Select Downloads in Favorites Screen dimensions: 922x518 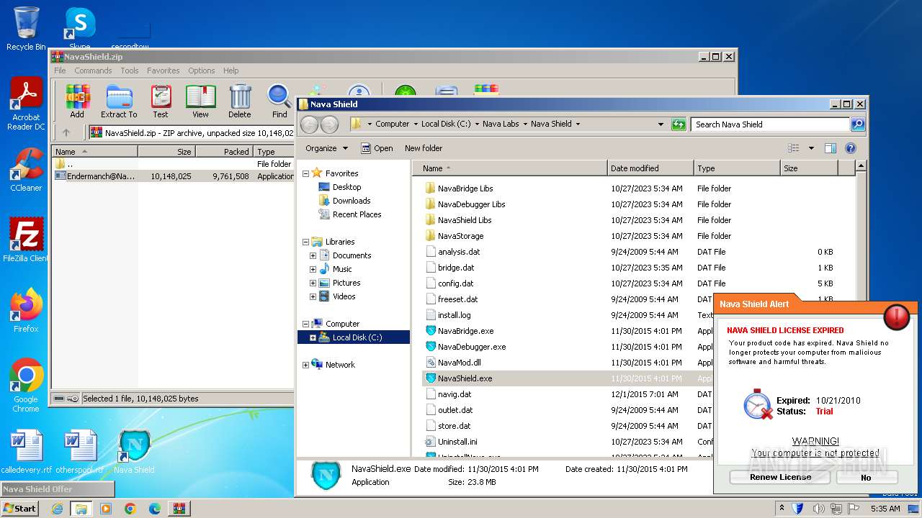tap(352, 201)
